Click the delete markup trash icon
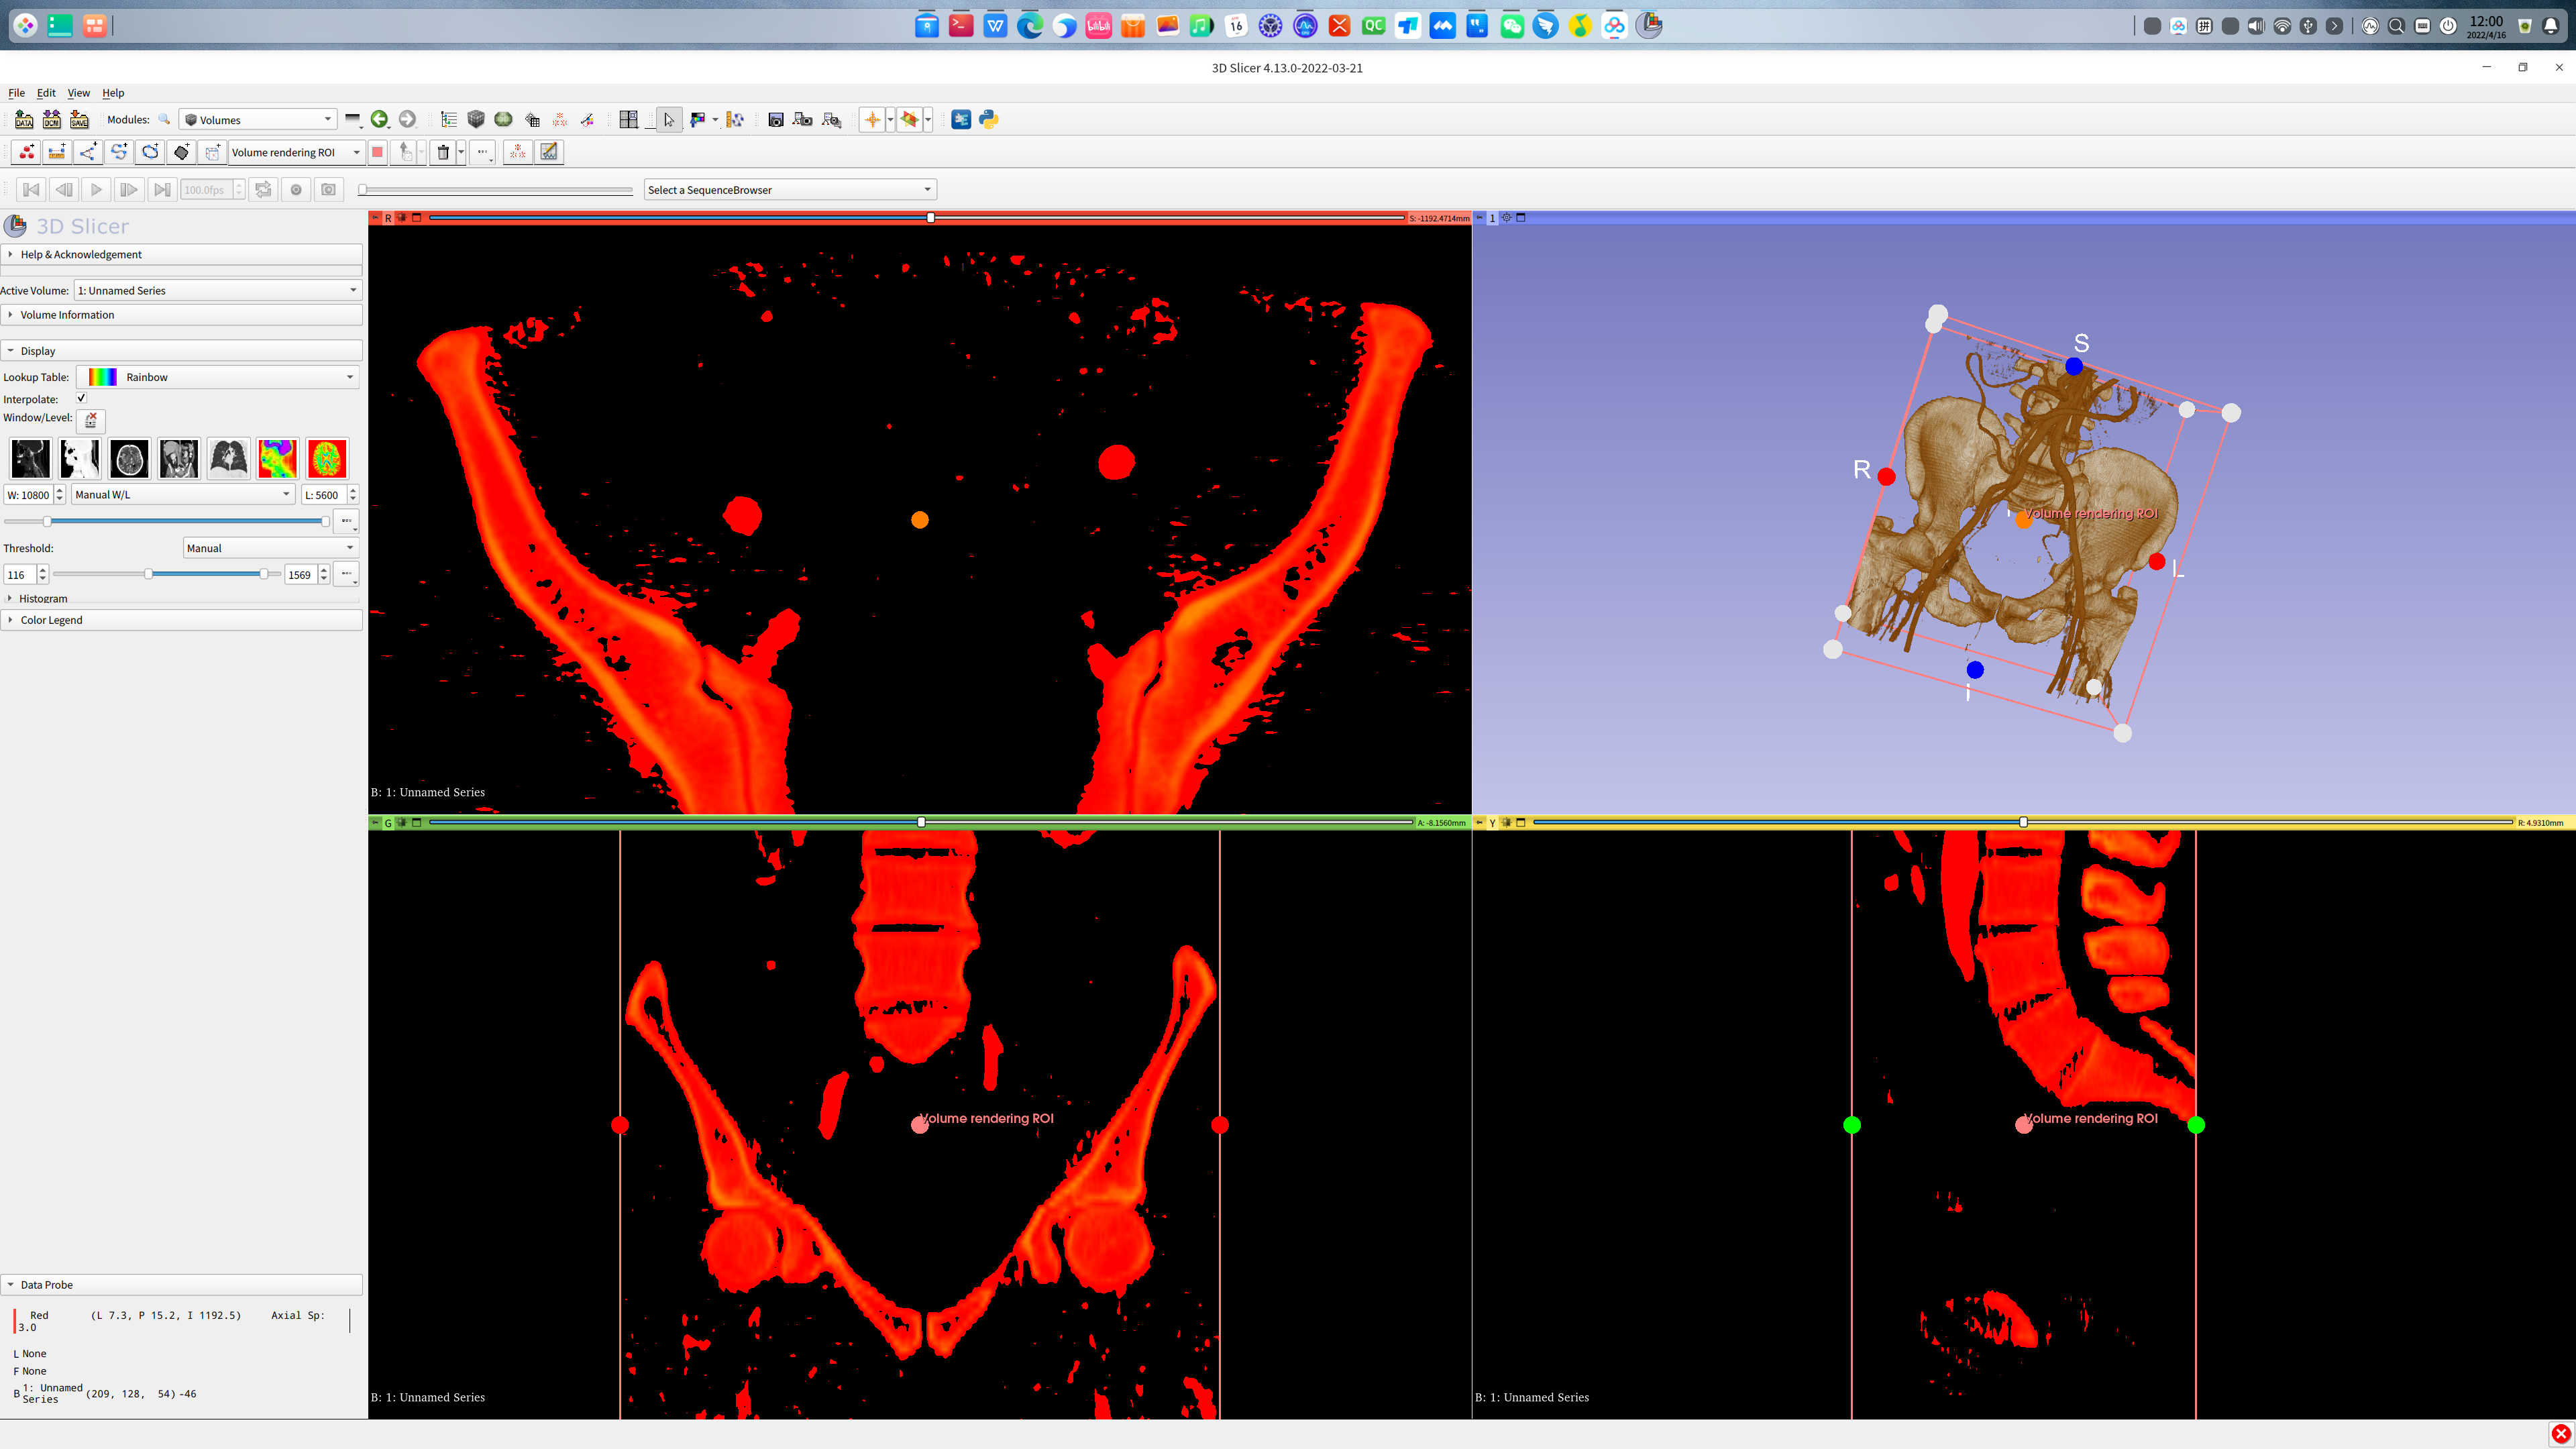 coord(444,152)
